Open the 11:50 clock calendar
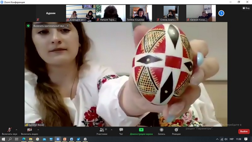This screenshot has height=142, width=252. click(239, 139)
